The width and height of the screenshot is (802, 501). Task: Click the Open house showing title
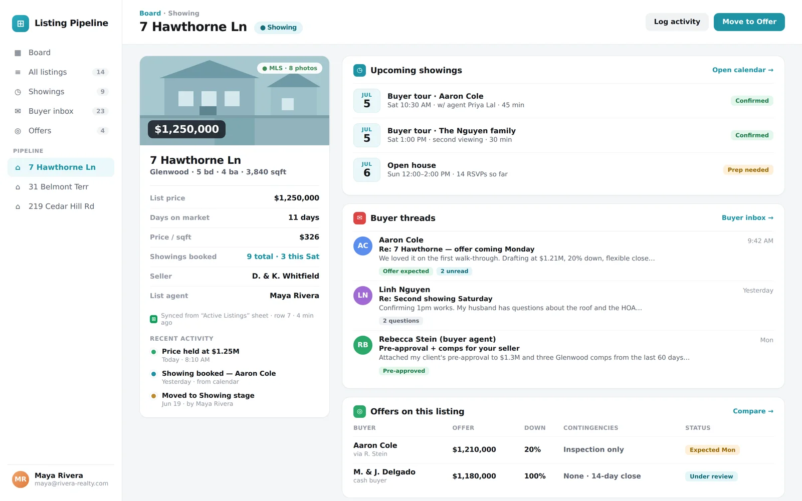point(412,165)
